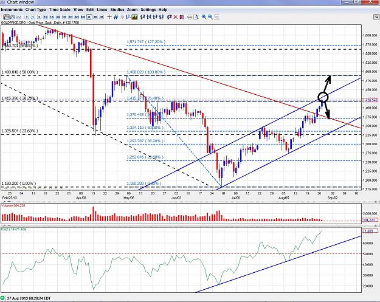
Task: Click the Volume=304,220 study label
Action: click(13, 205)
